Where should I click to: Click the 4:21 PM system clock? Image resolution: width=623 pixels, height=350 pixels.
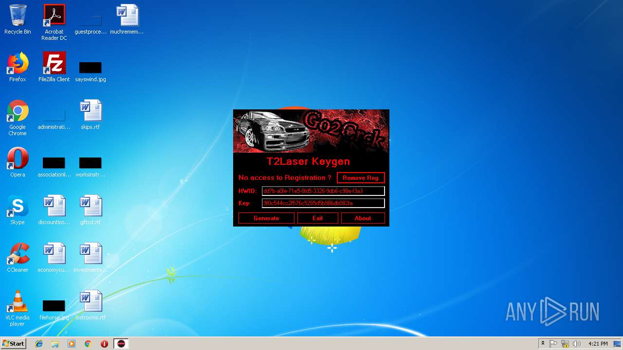tap(598, 344)
